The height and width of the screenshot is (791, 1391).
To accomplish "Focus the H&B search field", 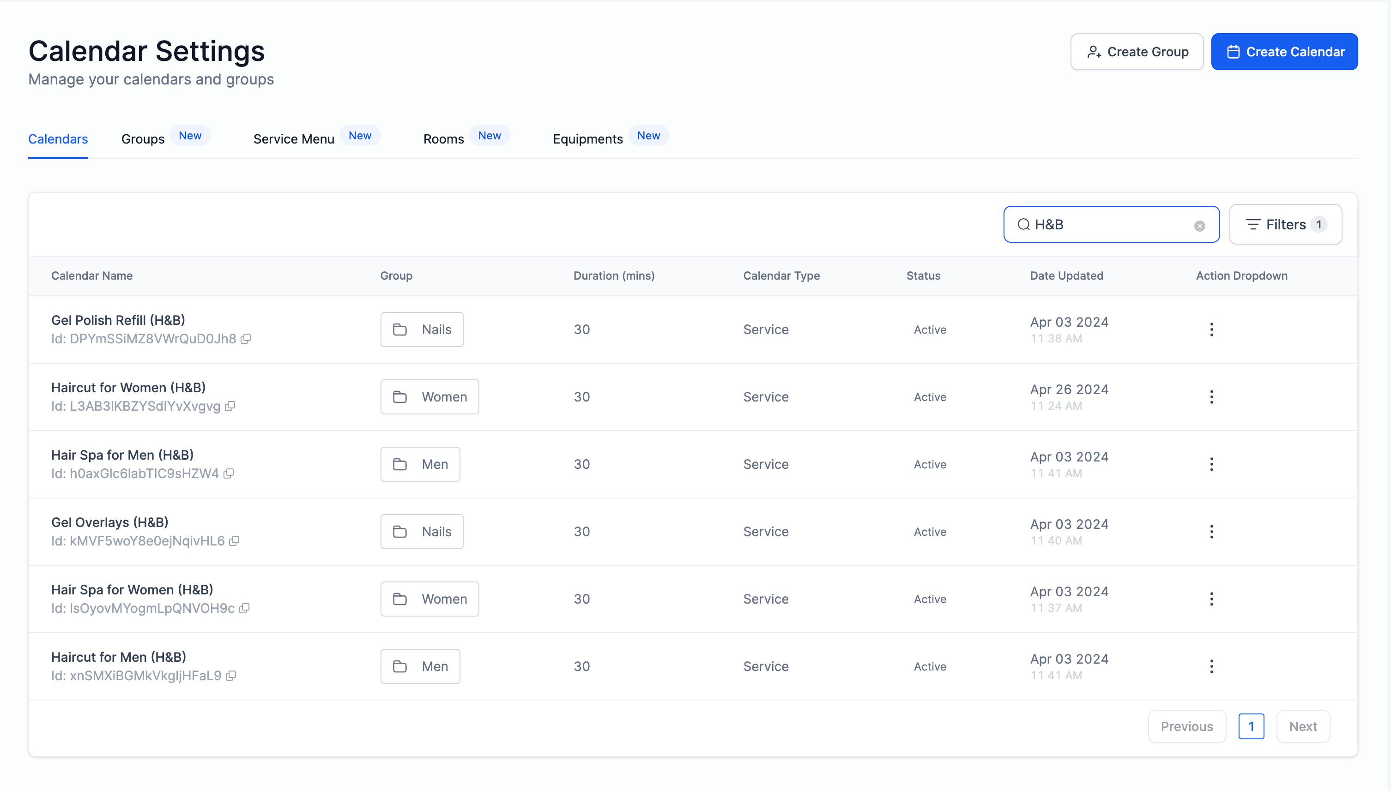I will coord(1109,224).
